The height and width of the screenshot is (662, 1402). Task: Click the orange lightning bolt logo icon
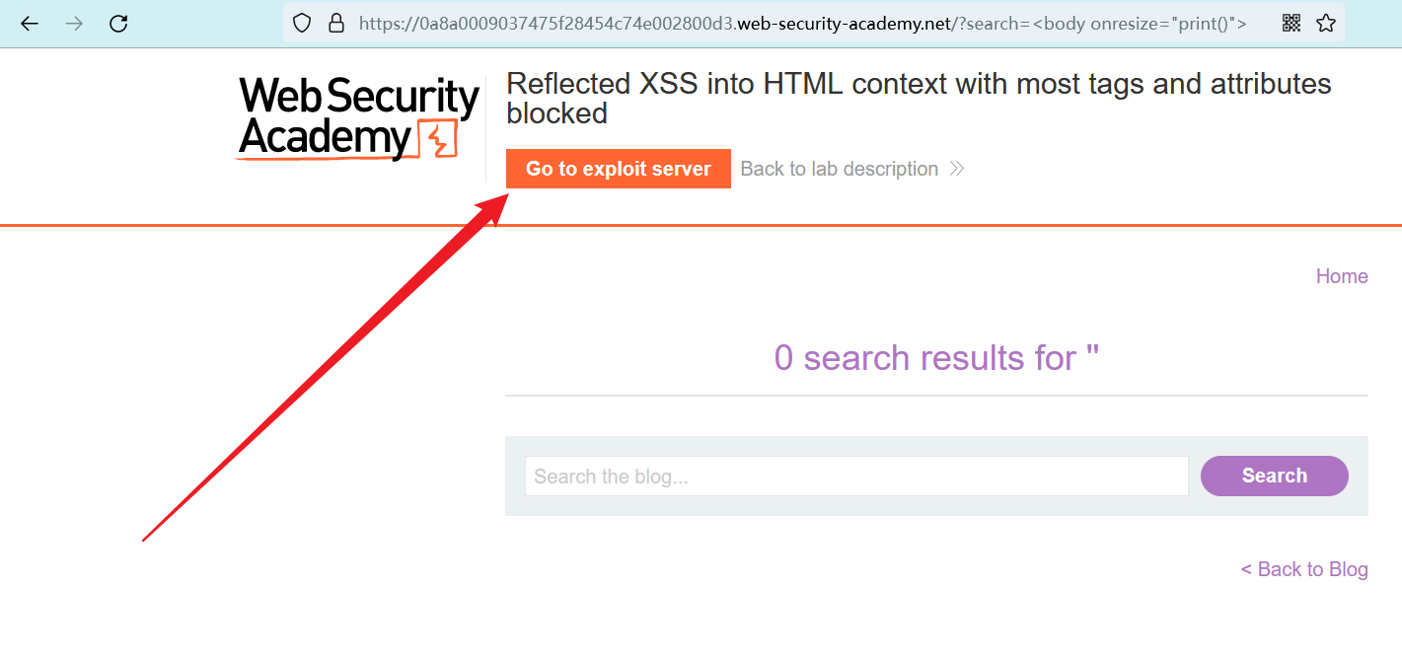439,140
